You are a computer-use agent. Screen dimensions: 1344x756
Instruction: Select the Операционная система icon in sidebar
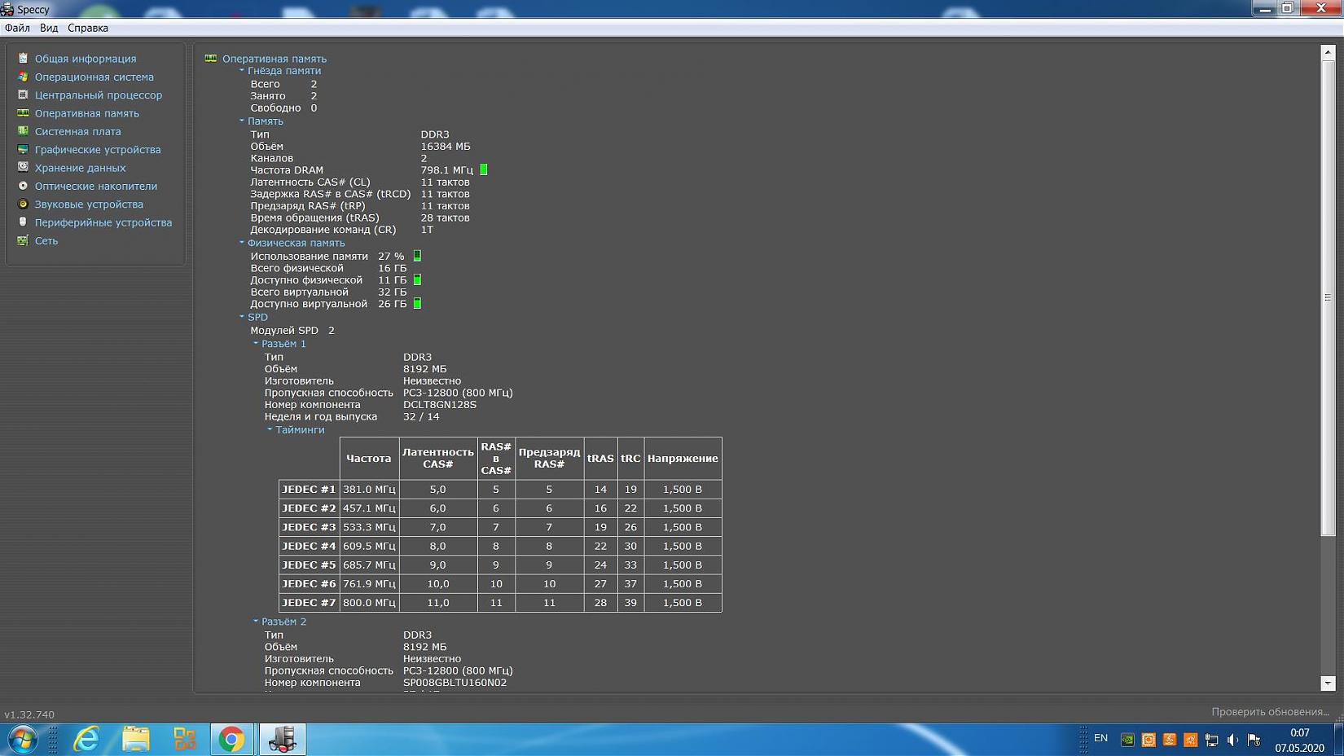coord(23,77)
